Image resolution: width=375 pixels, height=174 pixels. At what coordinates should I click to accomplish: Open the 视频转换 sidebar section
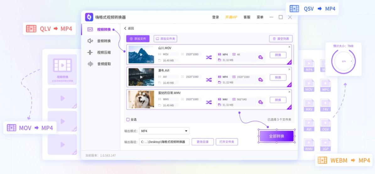click(101, 30)
